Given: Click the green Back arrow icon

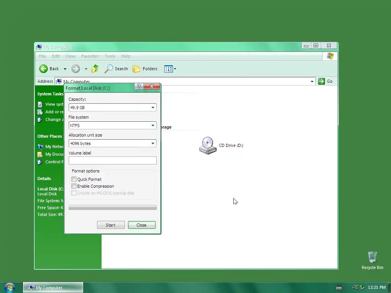Looking at the screenshot, I should tap(44, 69).
